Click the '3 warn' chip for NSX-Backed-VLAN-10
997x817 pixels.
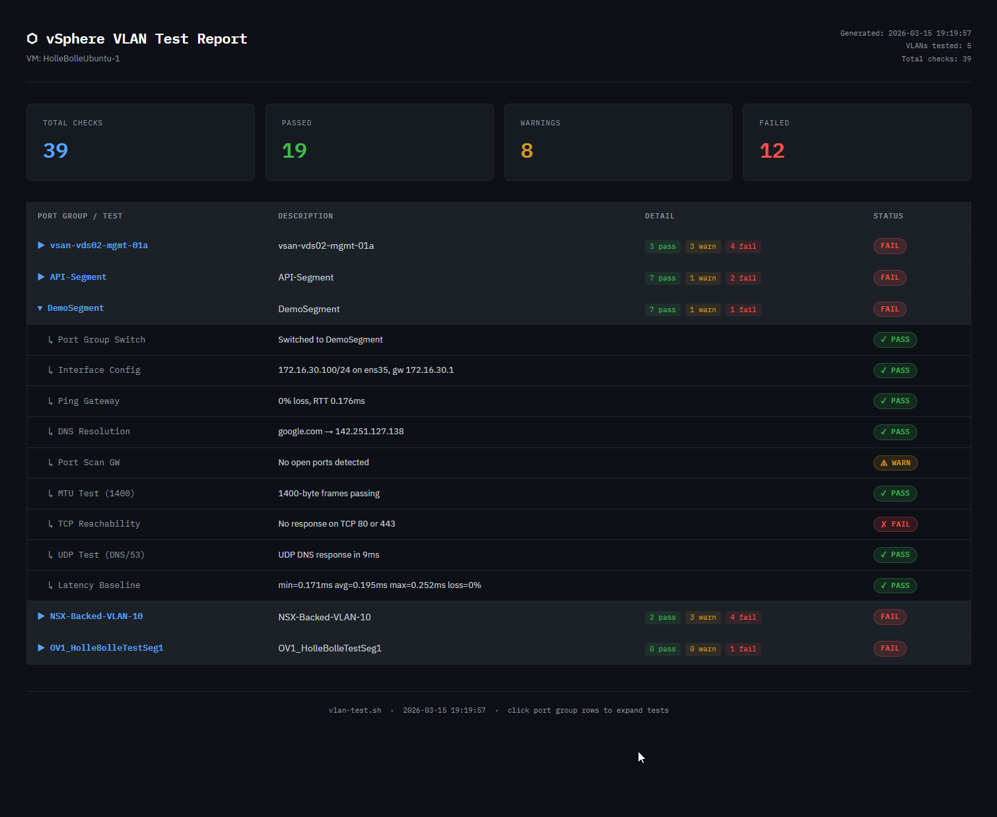703,618
